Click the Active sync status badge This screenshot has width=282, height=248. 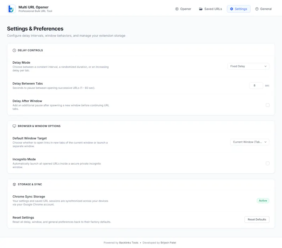click(x=263, y=201)
